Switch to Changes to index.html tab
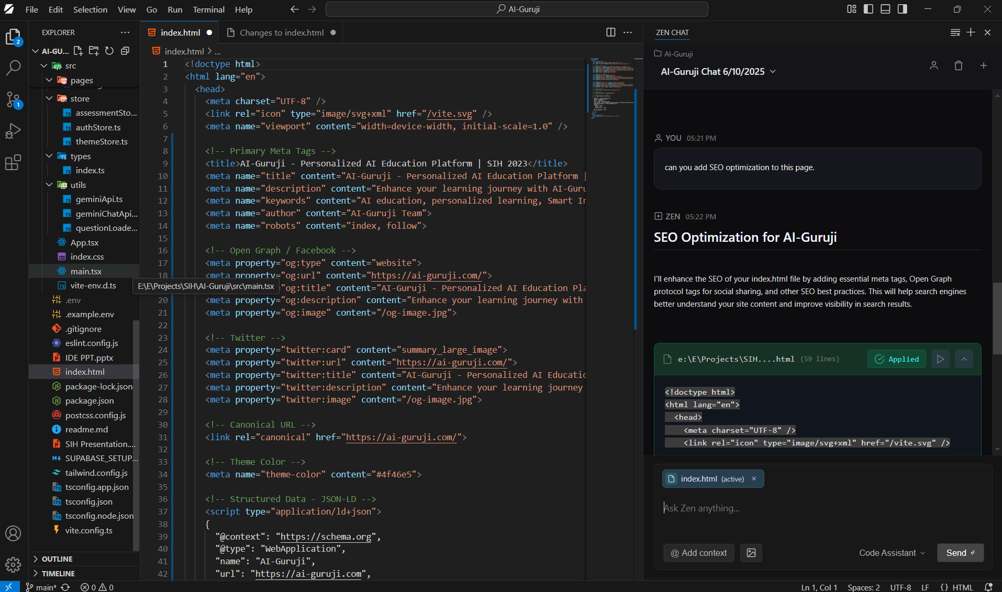 pos(282,32)
